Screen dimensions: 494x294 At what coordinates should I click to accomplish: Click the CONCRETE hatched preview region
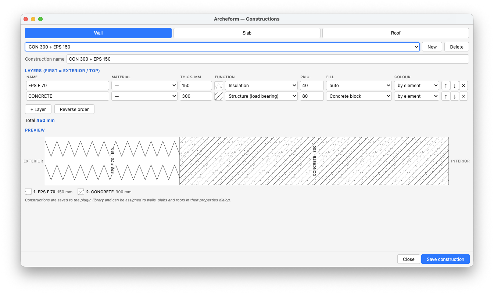(x=314, y=161)
